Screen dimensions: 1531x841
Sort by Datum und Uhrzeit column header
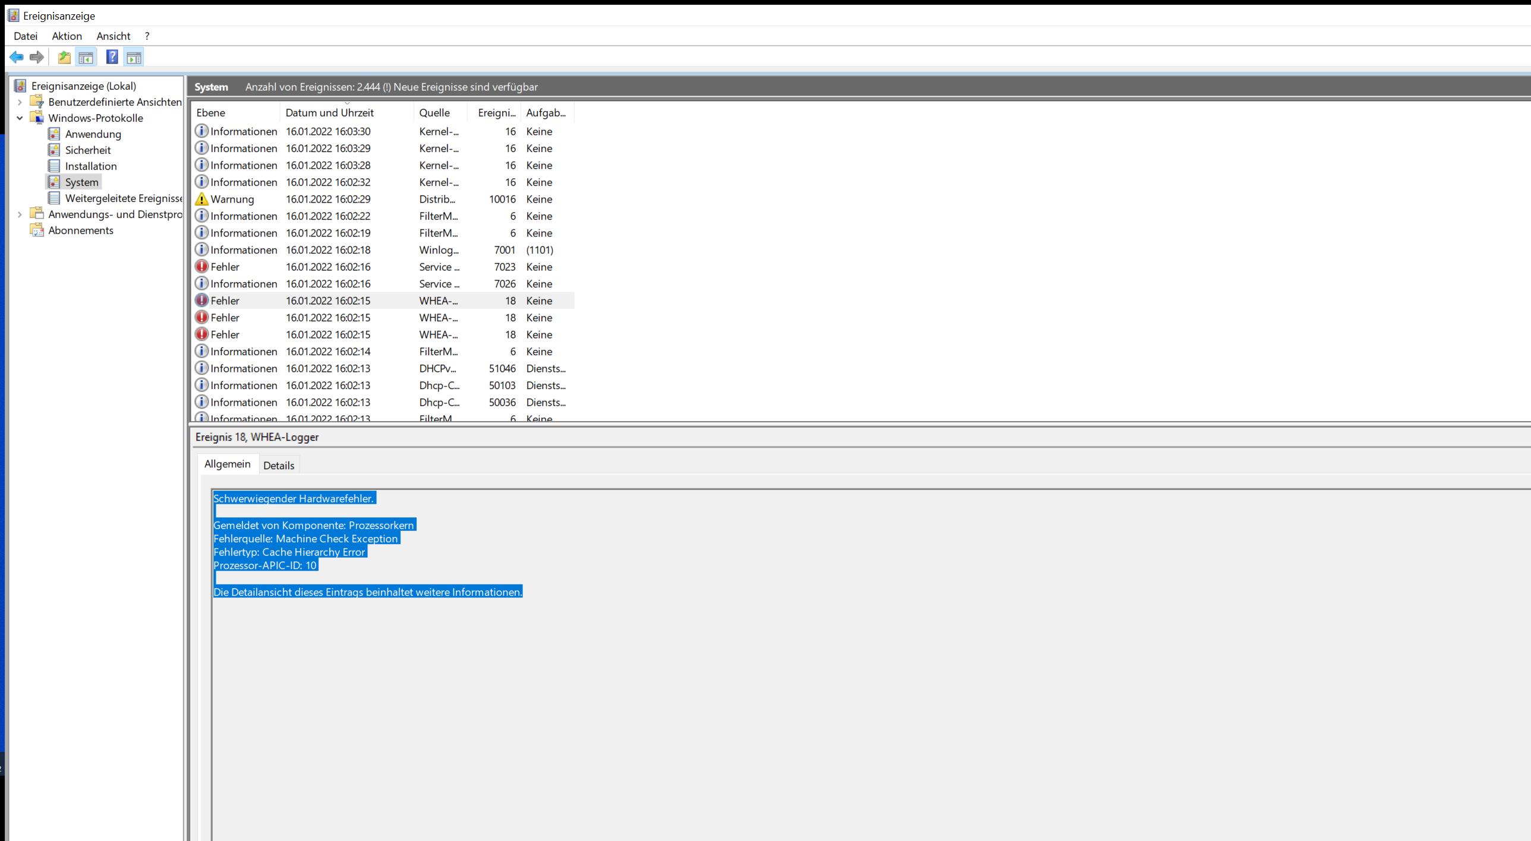click(x=329, y=113)
